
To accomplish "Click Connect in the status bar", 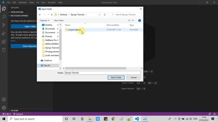I will pyautogui.click(x=18, y=114).
